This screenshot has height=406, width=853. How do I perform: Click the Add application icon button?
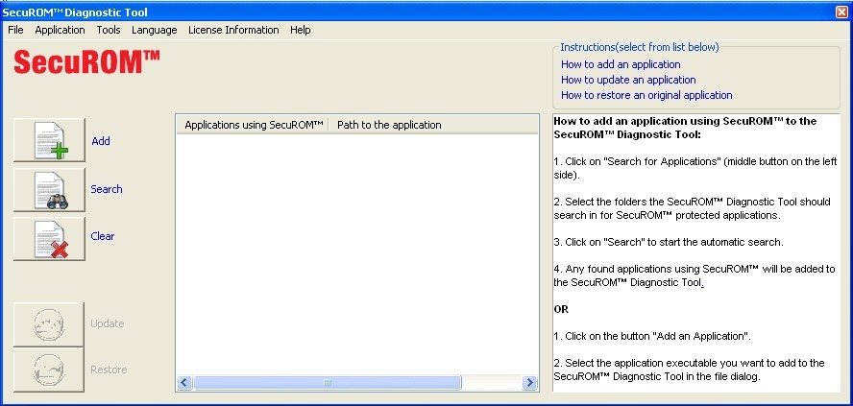coord(50,140)
